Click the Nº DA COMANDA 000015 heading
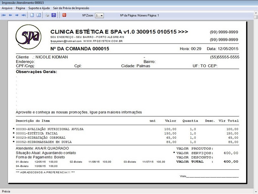This screenshot has width=258, height=194. [80, 49]
